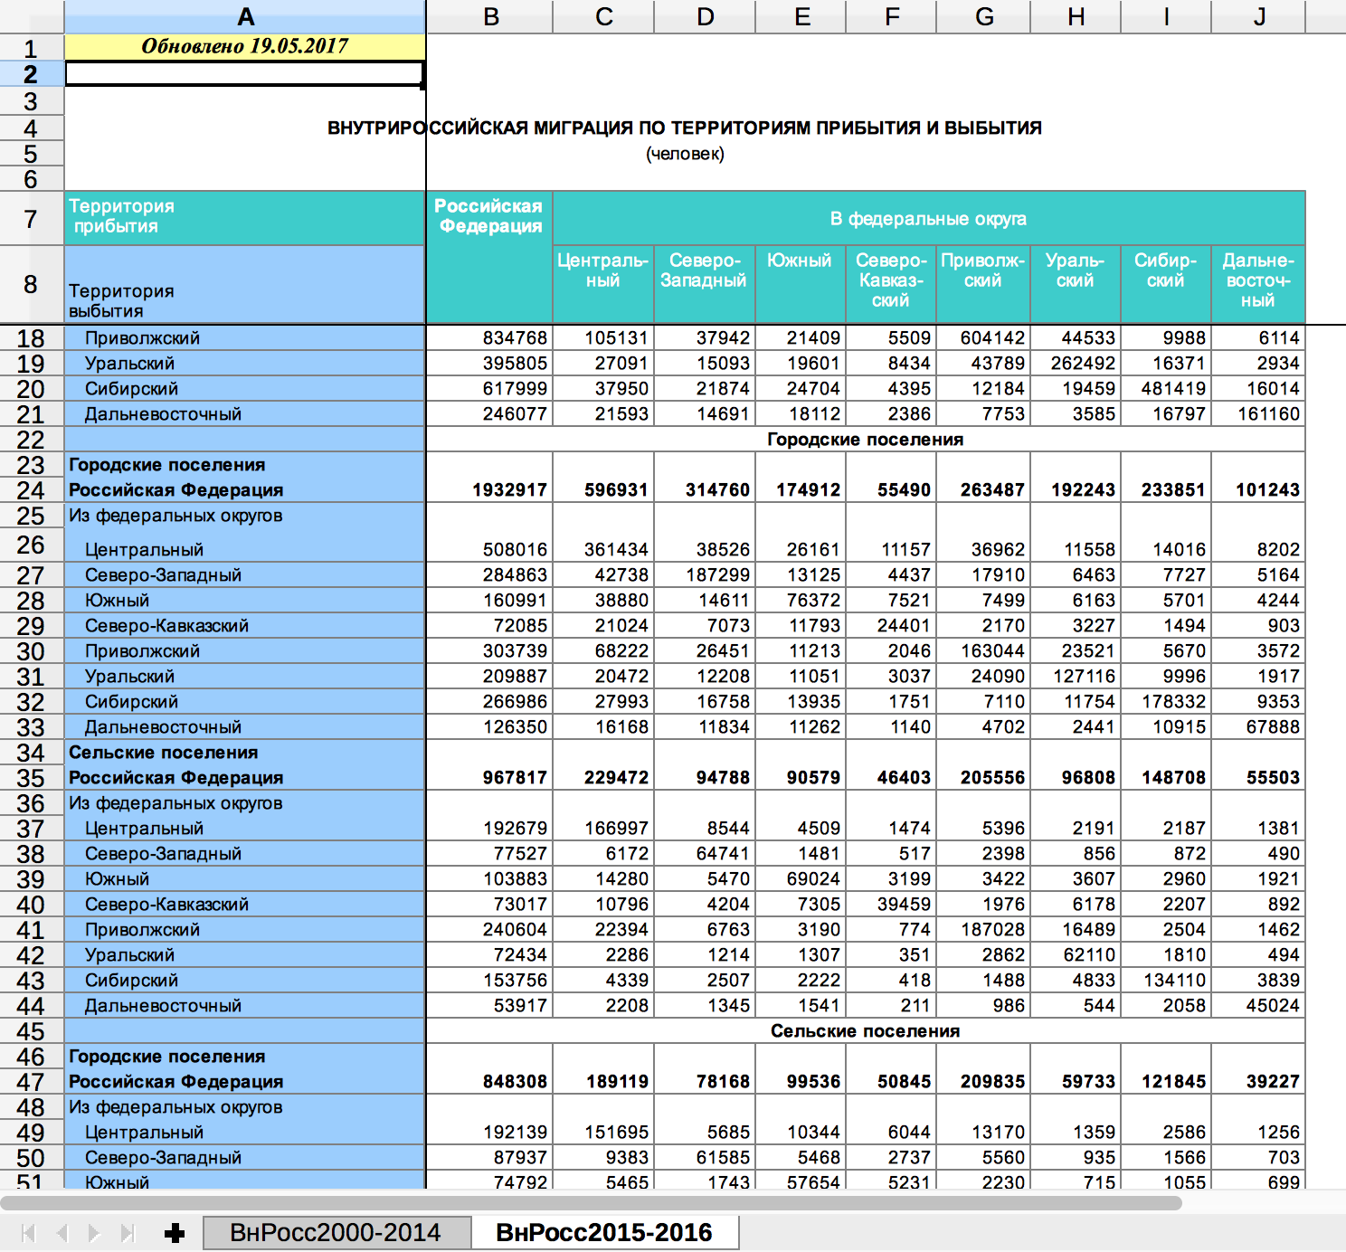The height and width of the screenshot is (1252, 1346).
Task: Click the 'Дальне-восточный' column heading cell
Action: pos(1257,280)
